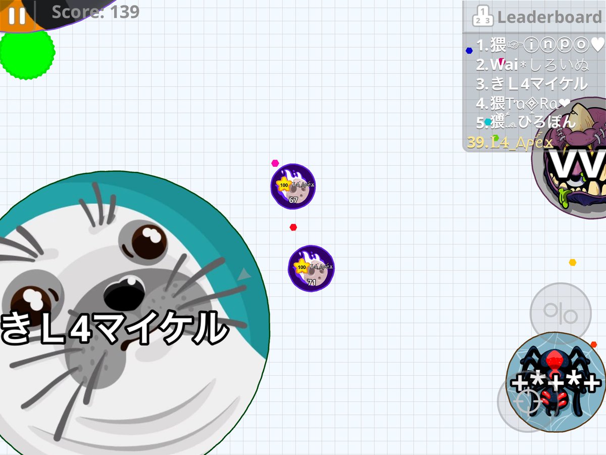Tap the orange pause button

[16, 15]
